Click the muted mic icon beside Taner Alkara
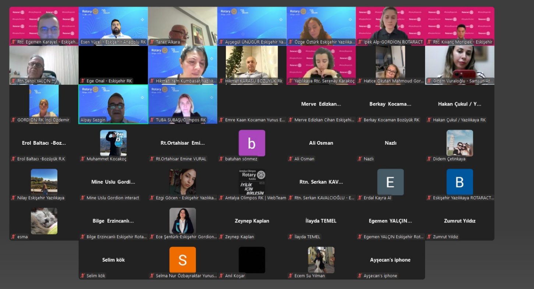534x289 pixels. coord(152,42)
